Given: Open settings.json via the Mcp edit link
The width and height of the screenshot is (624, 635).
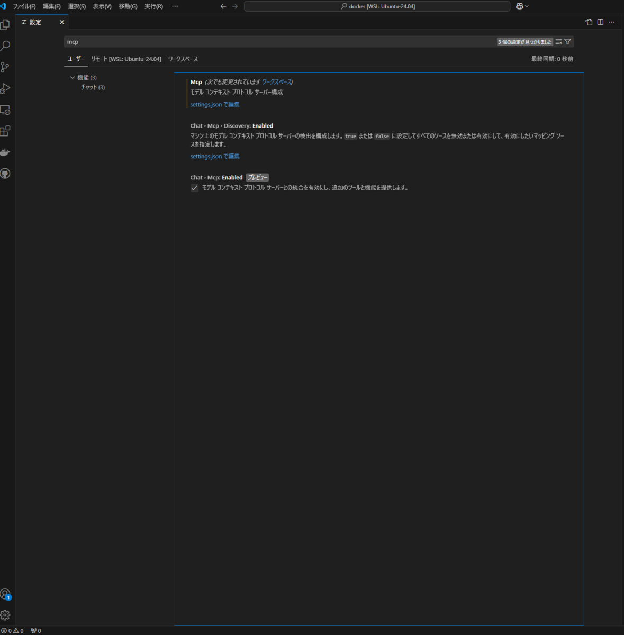Looking at the screenshot, I should coord(214,104).
